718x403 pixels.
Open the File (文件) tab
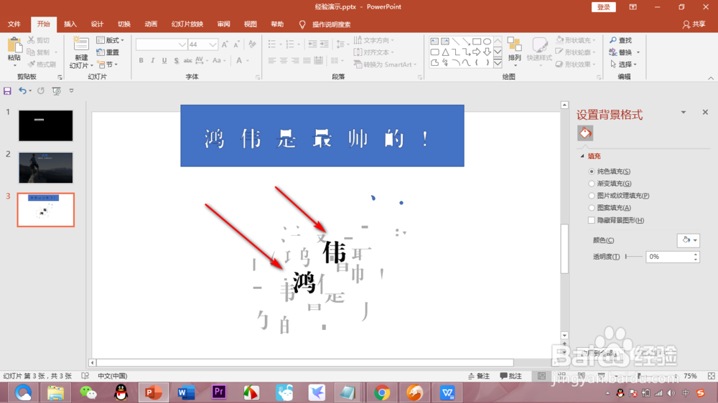pyautogui.click(x=14, y=24)
